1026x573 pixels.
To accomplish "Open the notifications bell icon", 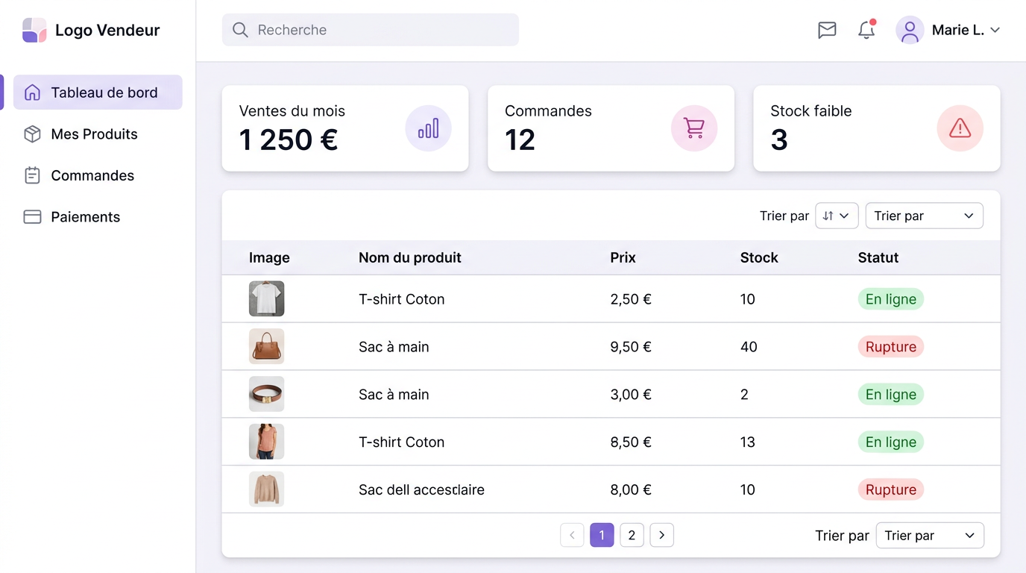I will pyautogui.click(x=866, y=30).
